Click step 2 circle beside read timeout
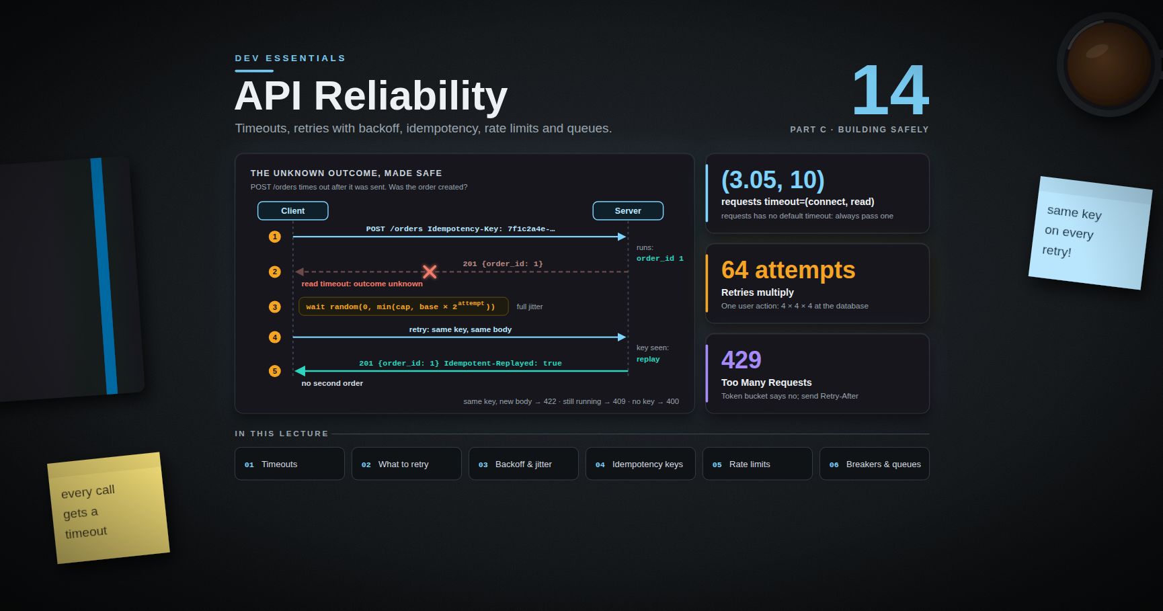 [275, 272]
